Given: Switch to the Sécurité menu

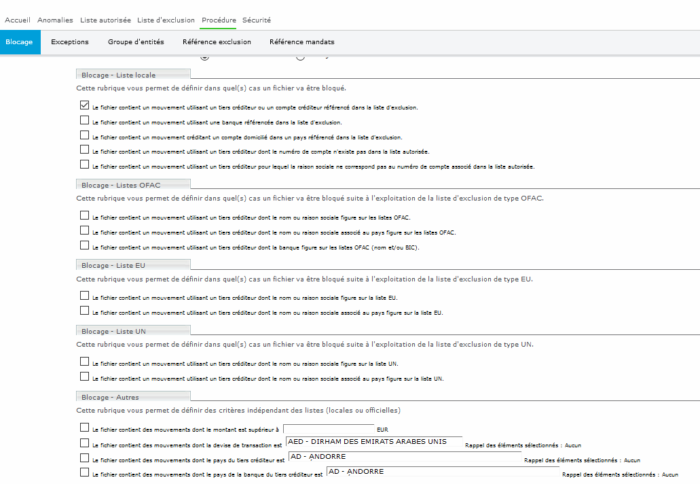Looking at the screenshot, I should pos(257,20).
